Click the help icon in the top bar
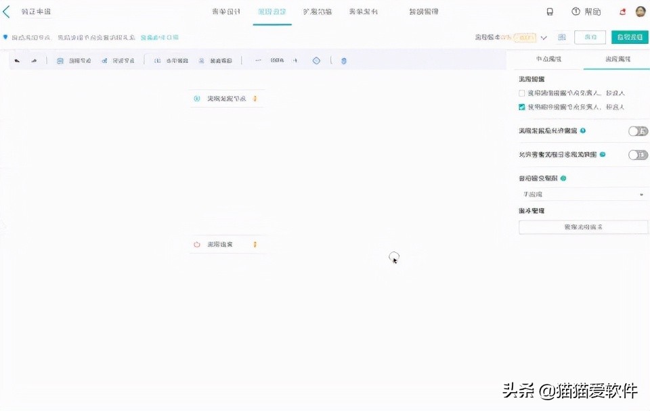The width and height of the screenshot is (650, 411). click(x=577, y=11)
